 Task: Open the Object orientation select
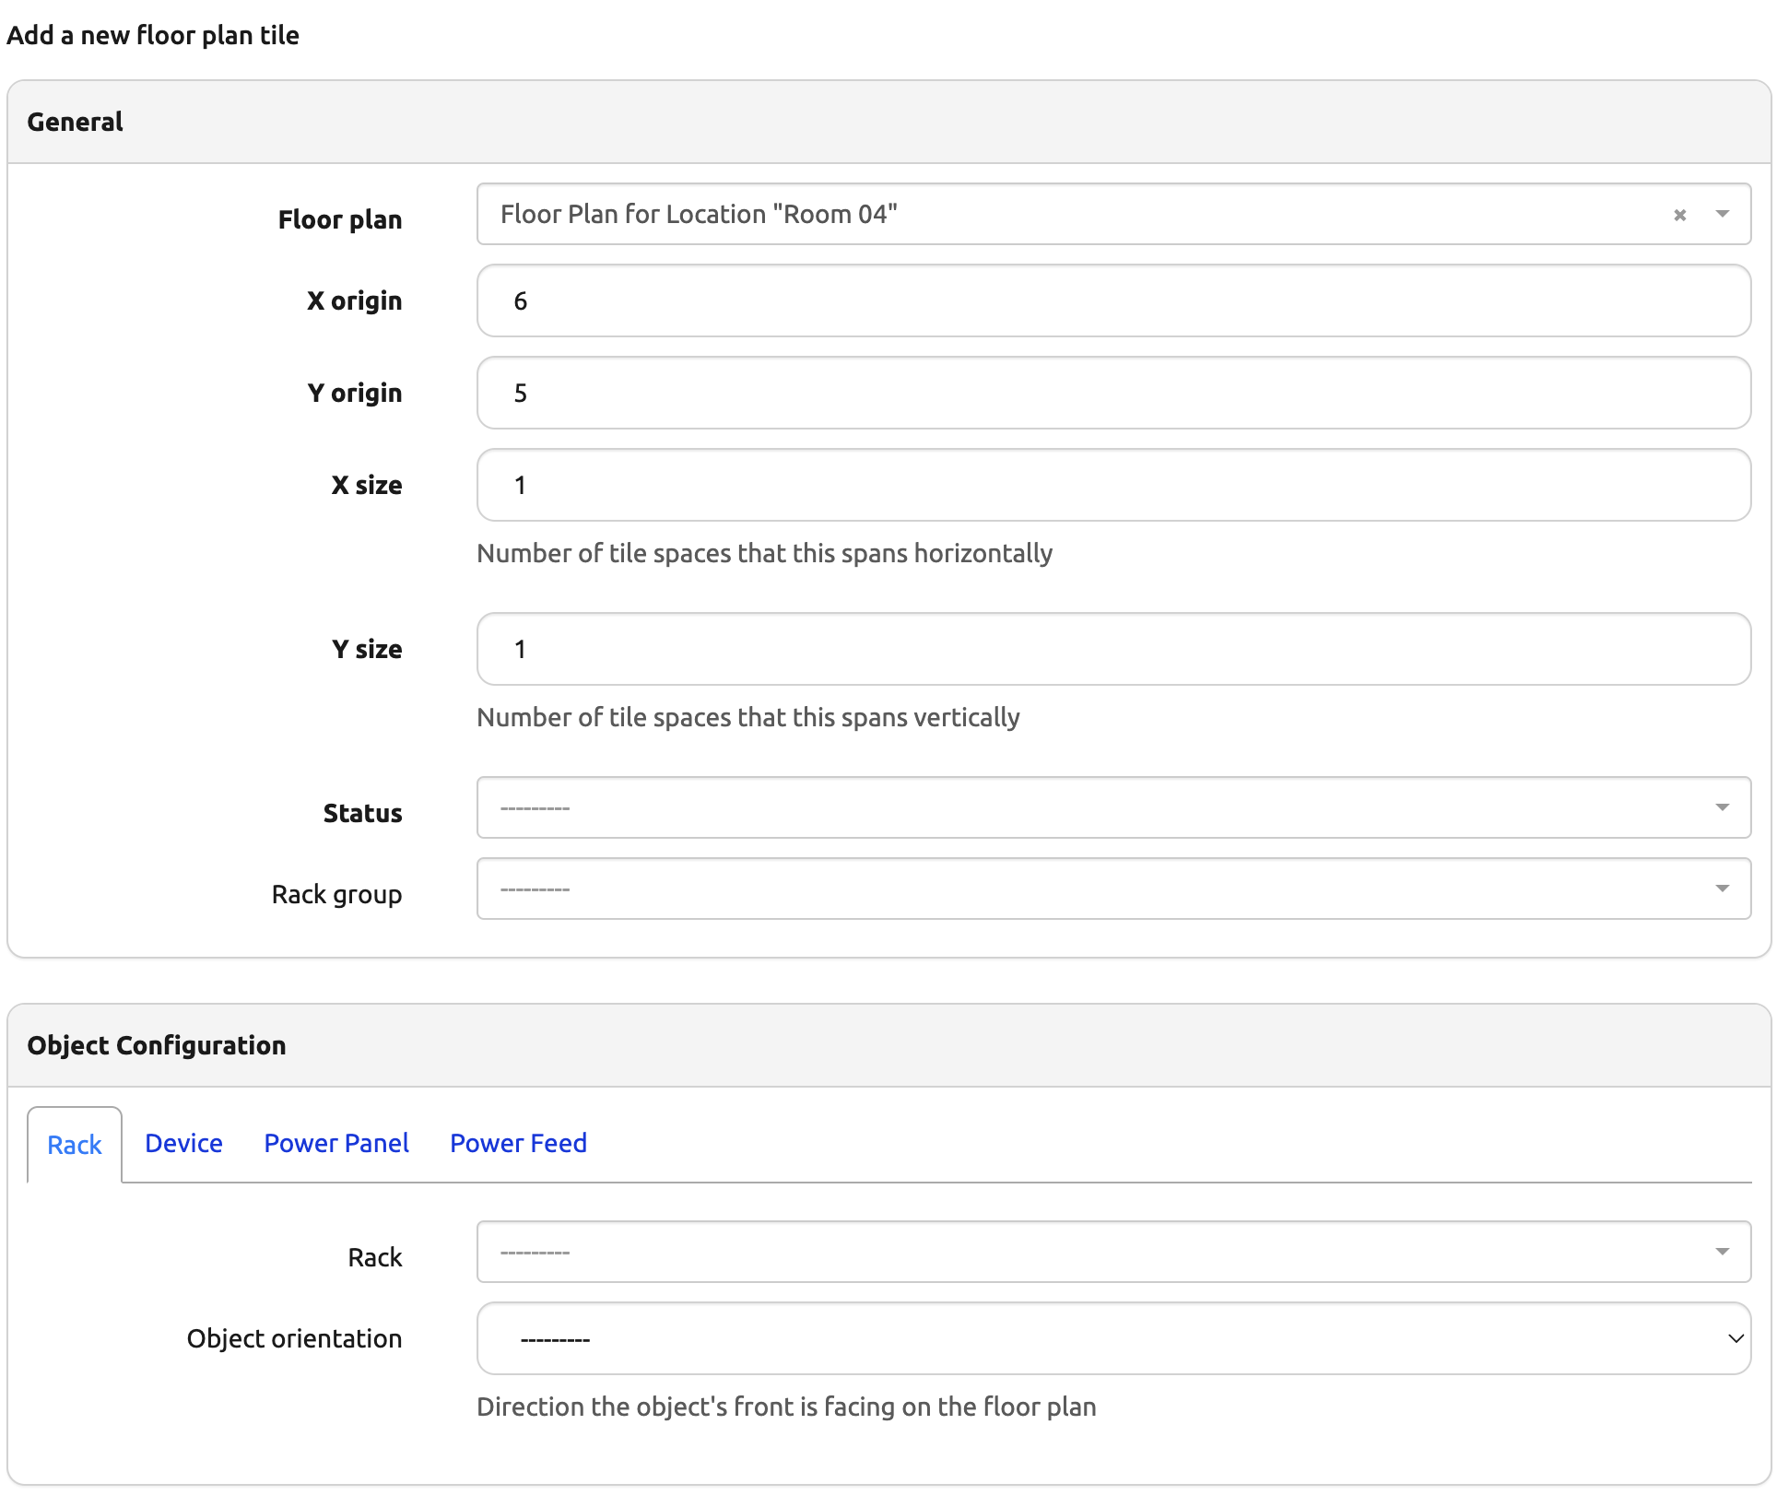click(x=1088, y=1338)
